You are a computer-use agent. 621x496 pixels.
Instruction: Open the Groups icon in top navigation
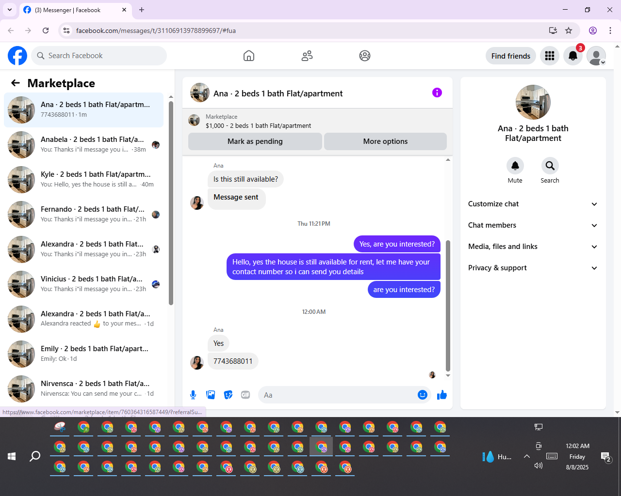[x=365, y=56]
